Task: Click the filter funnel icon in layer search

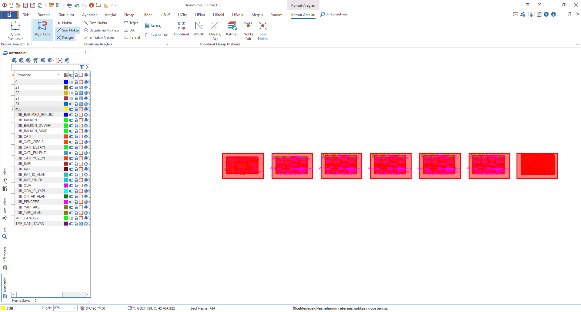Action: coord(82,67)
